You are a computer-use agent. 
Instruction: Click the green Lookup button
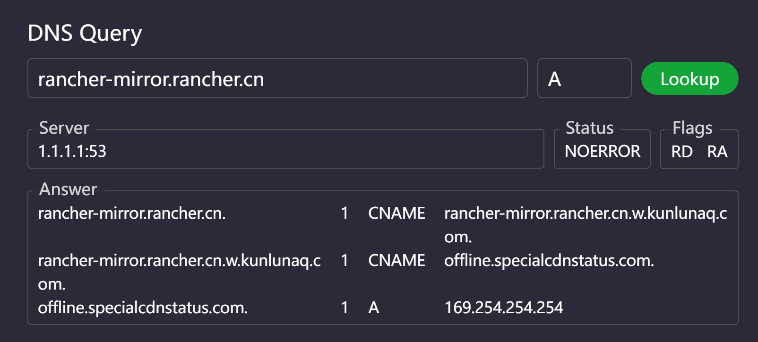(689, 78)
